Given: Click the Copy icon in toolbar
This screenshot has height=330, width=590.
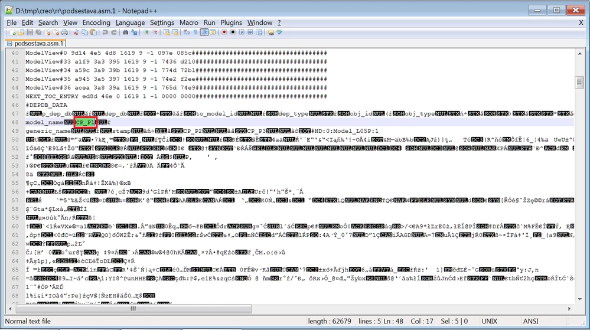Looking at the screenshot, I should tap(84, 32).
